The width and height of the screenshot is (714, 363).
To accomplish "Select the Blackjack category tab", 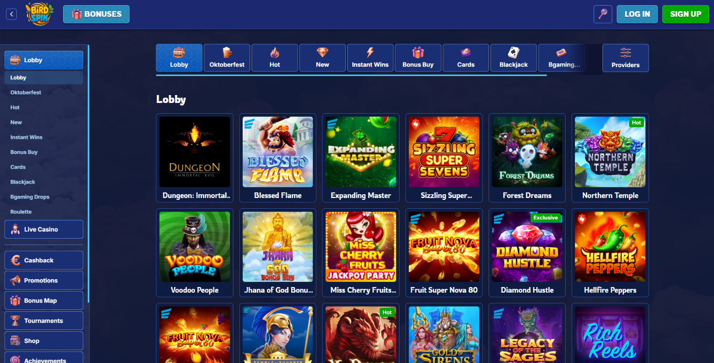I will pos(514,58).
